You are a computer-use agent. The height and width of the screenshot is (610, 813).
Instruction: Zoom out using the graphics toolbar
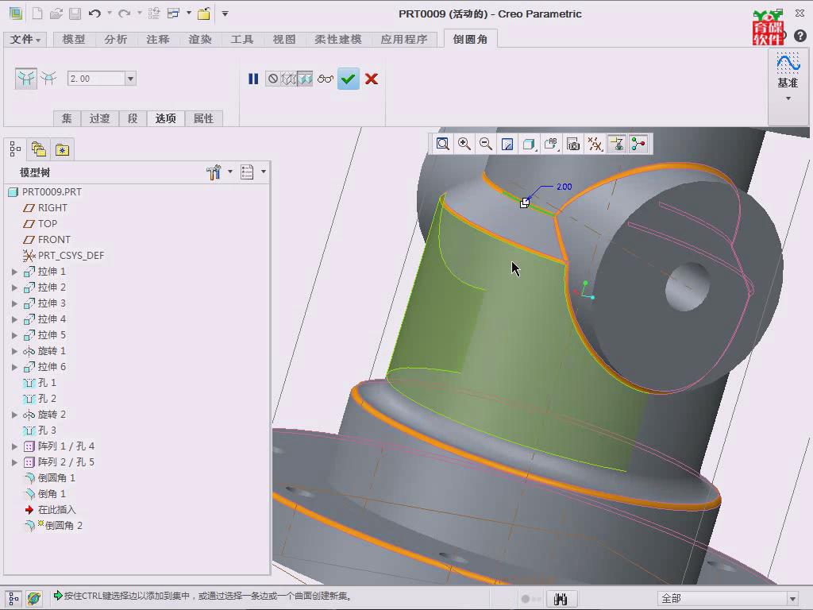click(x=486, y=144)
